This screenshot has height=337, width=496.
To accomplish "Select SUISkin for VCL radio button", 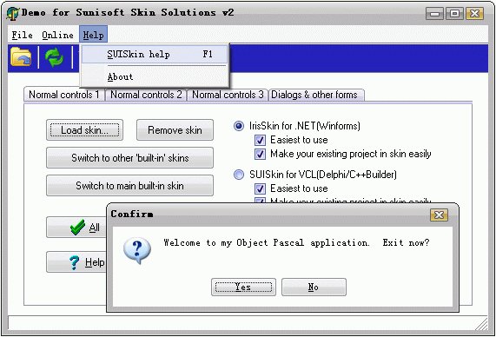I will pyautogui.click(x=239, y=175).
